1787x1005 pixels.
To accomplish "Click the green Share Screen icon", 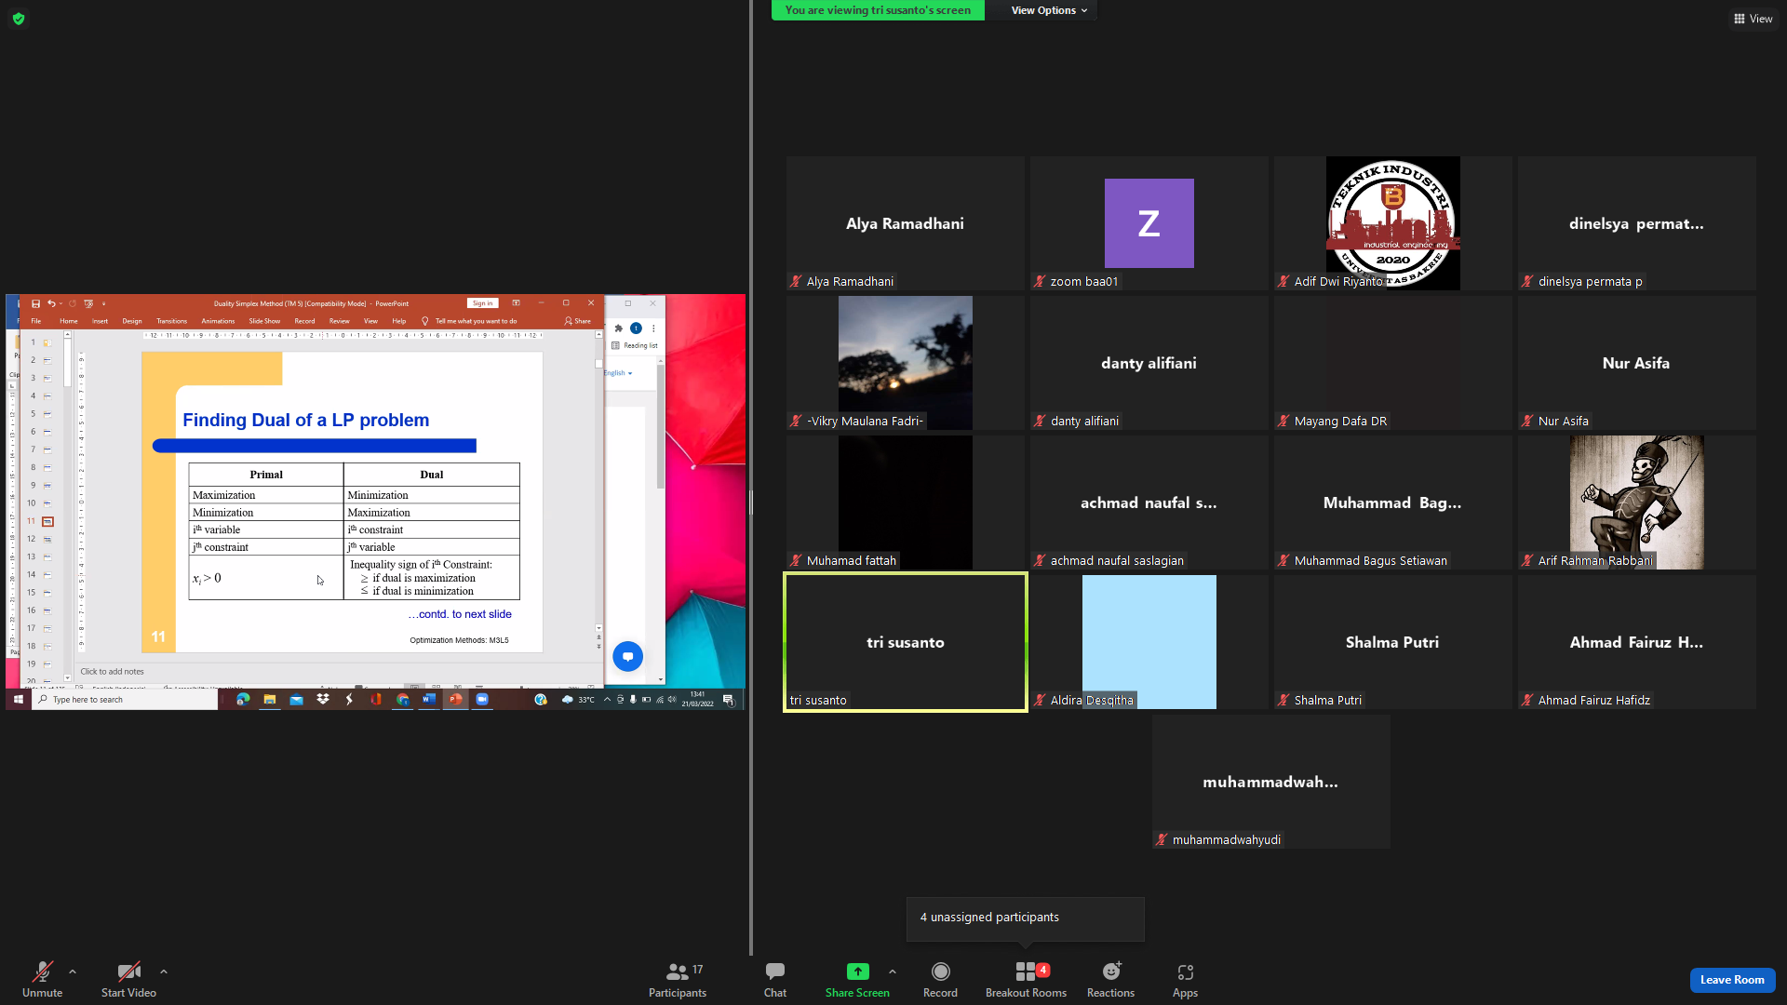I will [x=857, y=971].
